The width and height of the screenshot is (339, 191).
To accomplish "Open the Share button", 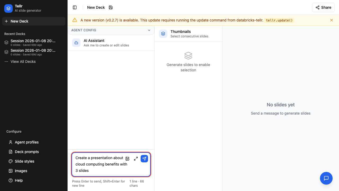I will click(x=323, y=7).
